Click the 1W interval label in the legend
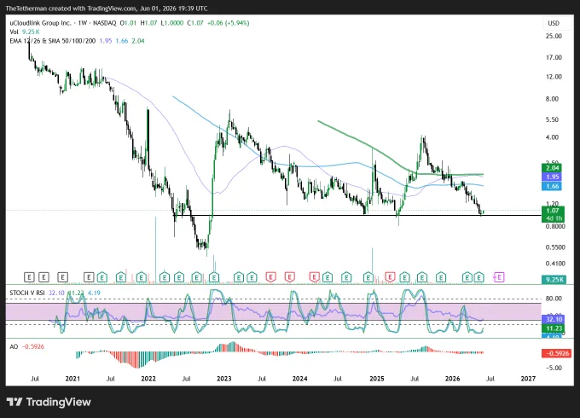Image resolution: width=580 pixels, height=418 pixels. (x=83, y=23)
